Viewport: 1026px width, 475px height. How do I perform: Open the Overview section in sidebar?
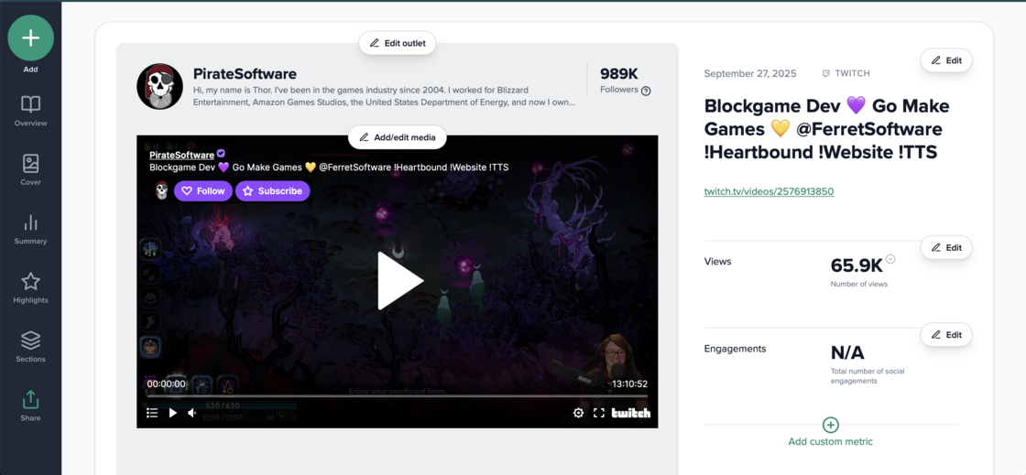(x=30, y=111)
